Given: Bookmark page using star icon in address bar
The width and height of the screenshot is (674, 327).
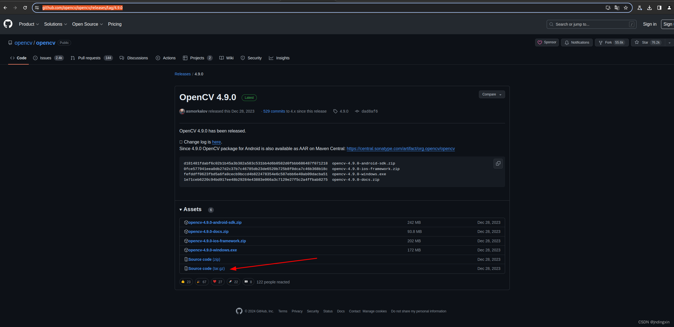Looking at the screenshot, I should (626, 8).
